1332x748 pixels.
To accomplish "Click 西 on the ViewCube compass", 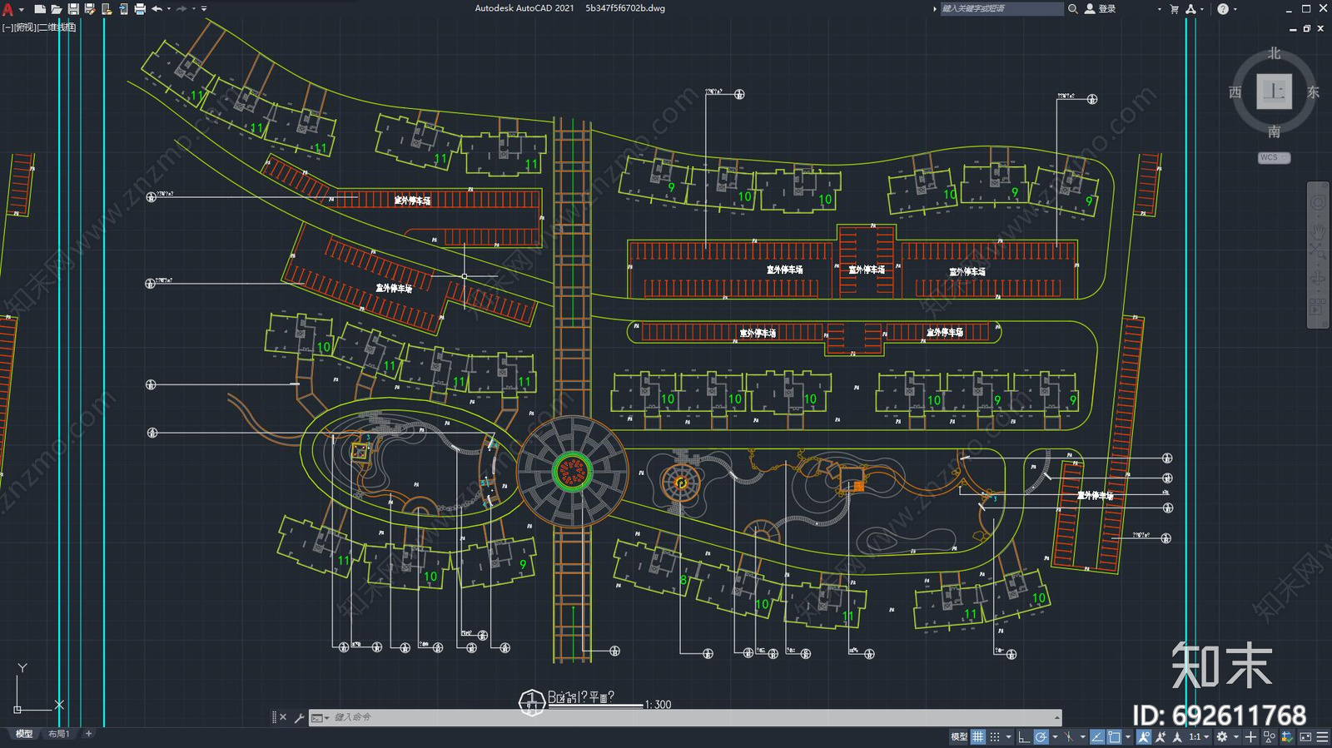I will pyautogui.click(x=1235, y=92).
